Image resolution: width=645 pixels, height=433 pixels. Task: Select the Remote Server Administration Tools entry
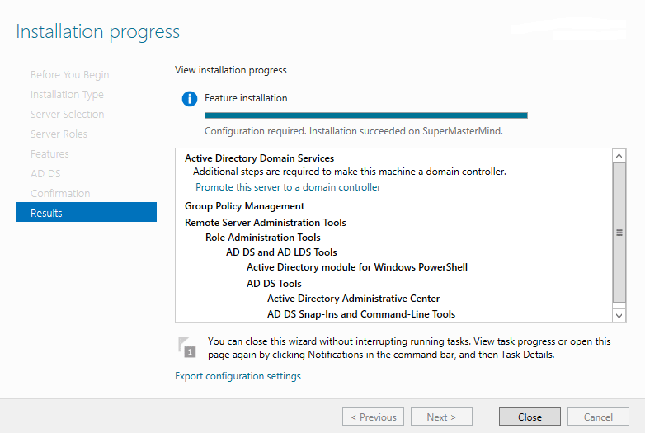pos(265,223)
